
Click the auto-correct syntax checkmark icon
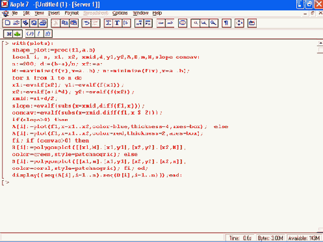click(x=30, y=34)
